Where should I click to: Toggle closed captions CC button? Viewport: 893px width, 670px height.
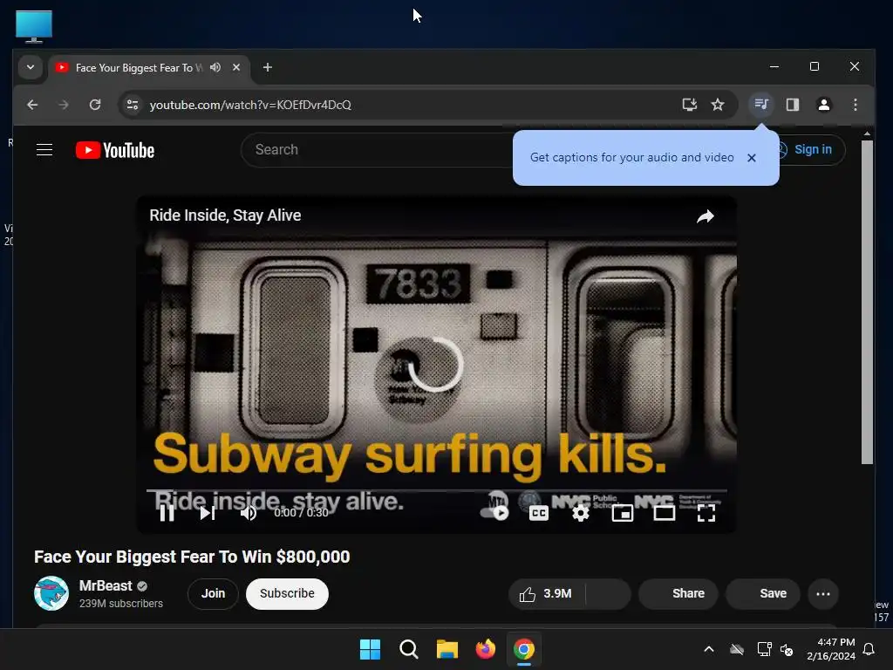tap(538, 513)
